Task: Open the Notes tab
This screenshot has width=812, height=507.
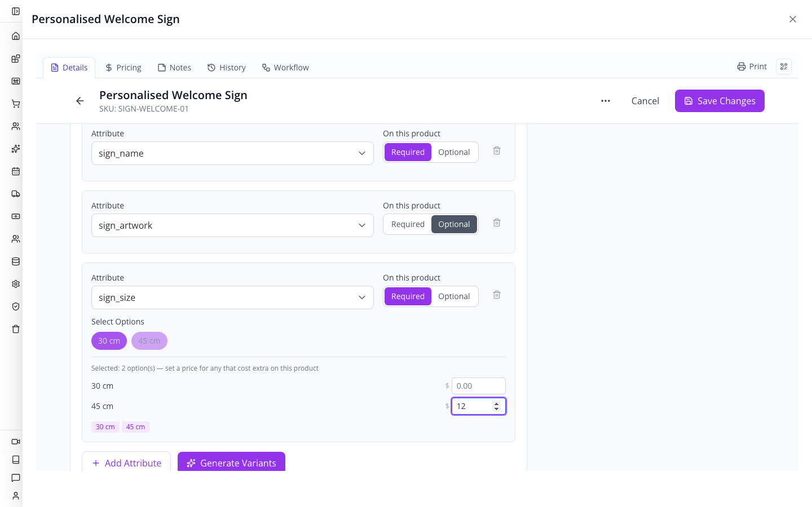Action: pos(174,68)
